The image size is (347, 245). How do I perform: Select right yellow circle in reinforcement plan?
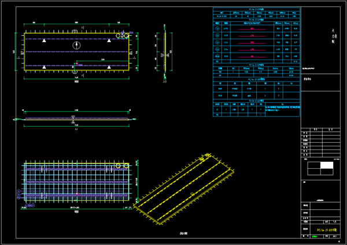click(x=126, y=166)
